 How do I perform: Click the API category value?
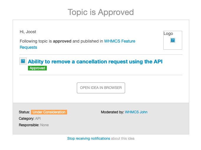pos(38,119)
